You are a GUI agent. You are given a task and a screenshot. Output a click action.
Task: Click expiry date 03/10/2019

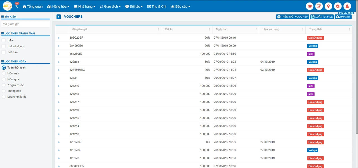click(267, 70)
